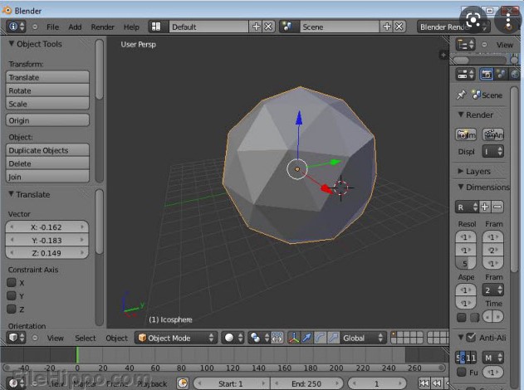
Task: Click the red X axis manipulator arrow
Action: pos(326,188)
